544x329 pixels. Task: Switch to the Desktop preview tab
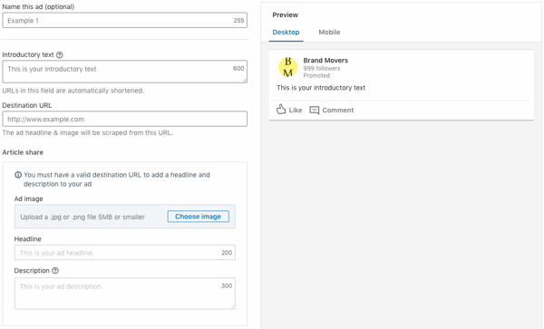[286, 33]
